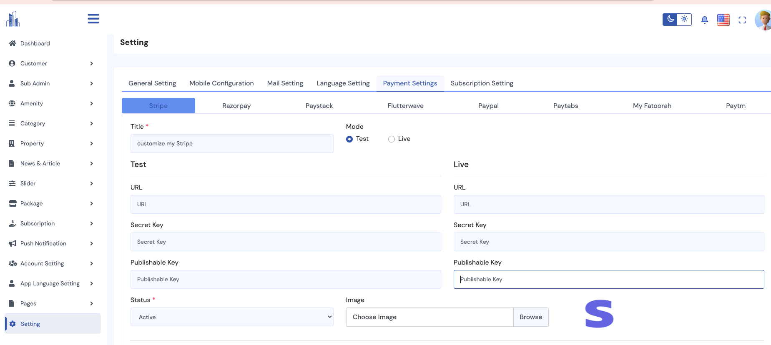The height and width of the screenshot is (345, 771).
Task: Click the Sub Admin person icon
Action: [x=12, y=83]
